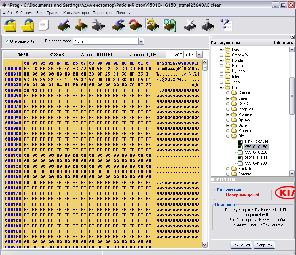Click the read chip blue arrow icon
Image resolution: width=296 pixels, height=255 pixels.
click(x=119, y=25)
